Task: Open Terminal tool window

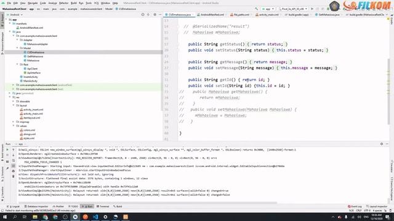Action: click(103, 206)
